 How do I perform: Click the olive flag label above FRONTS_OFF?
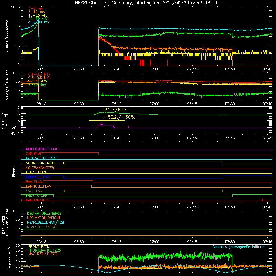(x=34, y=191)
